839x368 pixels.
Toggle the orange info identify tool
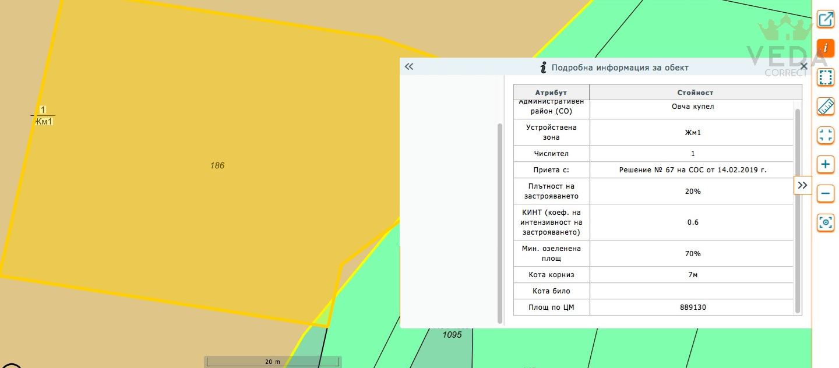pyautogui.click(x=826, y=48)
